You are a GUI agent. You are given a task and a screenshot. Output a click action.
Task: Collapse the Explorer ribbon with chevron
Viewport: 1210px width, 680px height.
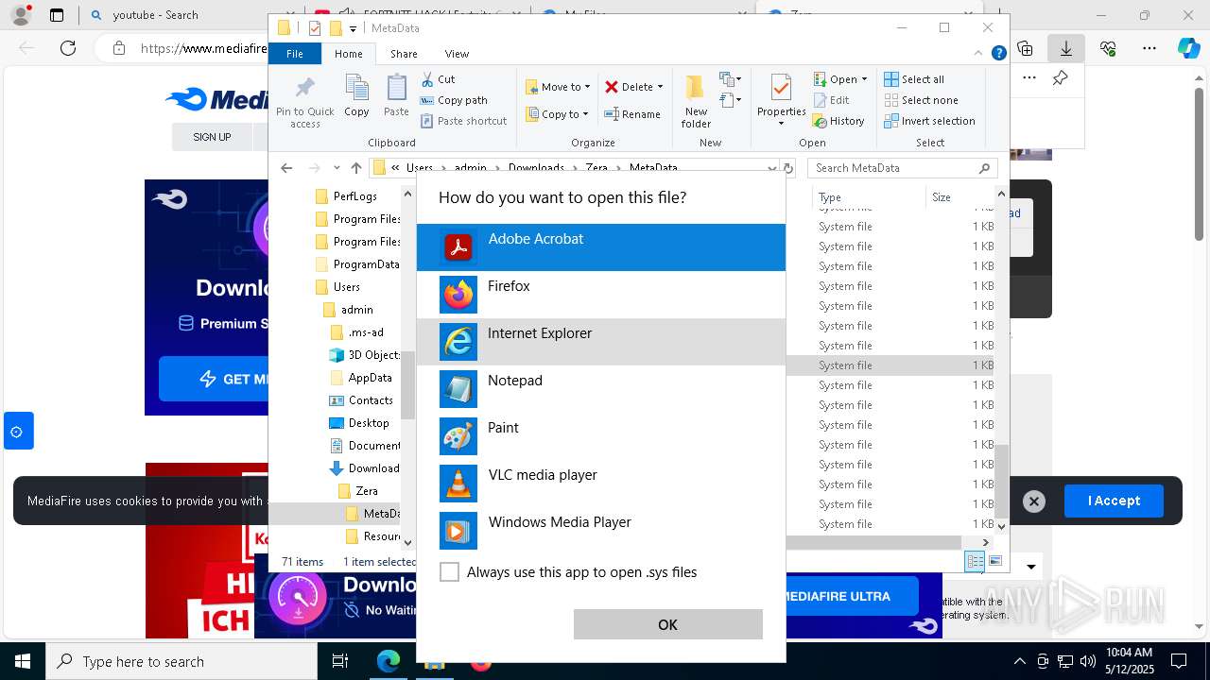point(980,54)
